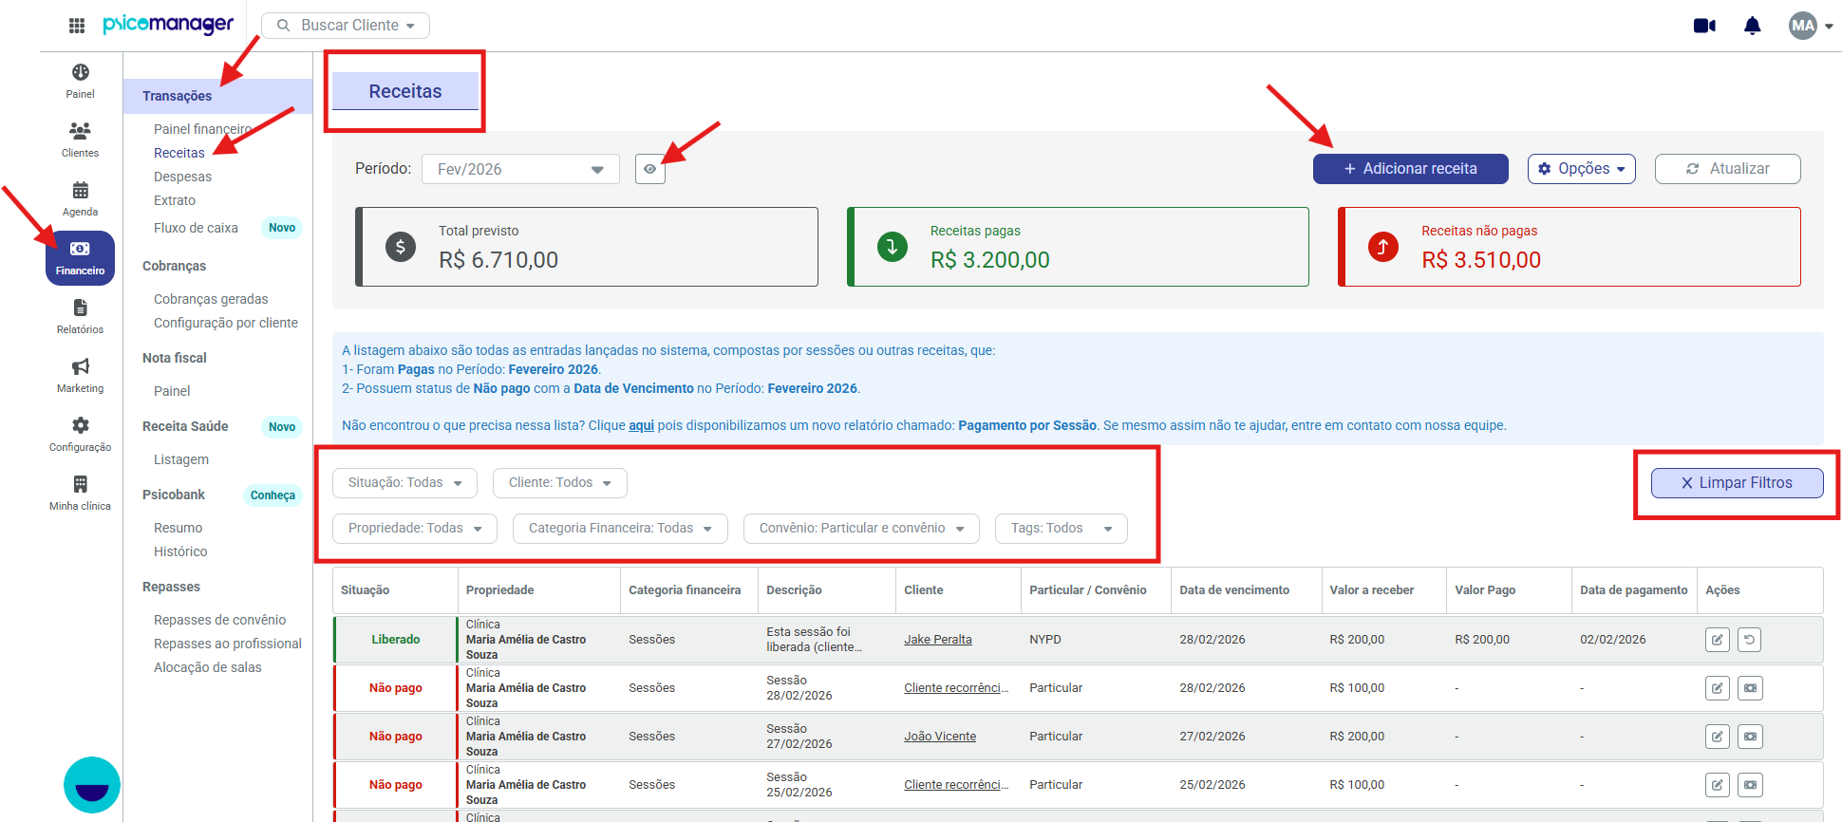Open the notifications bell
The height and width of the screenshot is (822, 1842).
(1753, 26)
